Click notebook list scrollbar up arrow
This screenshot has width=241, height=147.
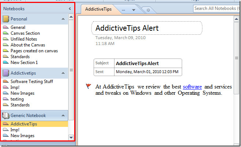click(x=71, y=17)
